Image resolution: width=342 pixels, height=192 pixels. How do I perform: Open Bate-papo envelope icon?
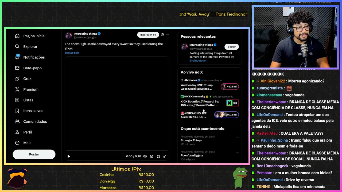coord(17,68)
